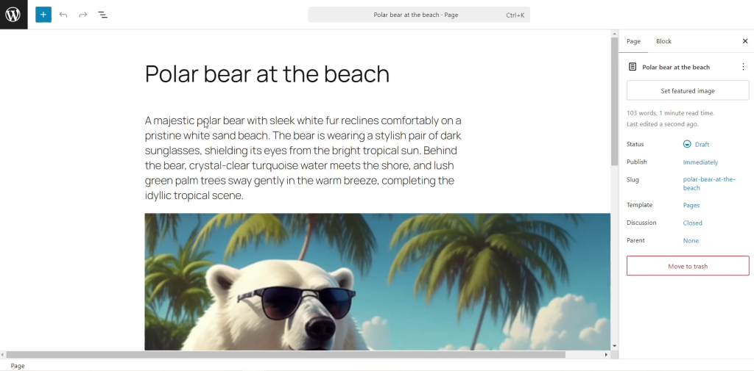The image size is (754, 371).
Task: Undo the last edit
Action: (x=63, y=15)
